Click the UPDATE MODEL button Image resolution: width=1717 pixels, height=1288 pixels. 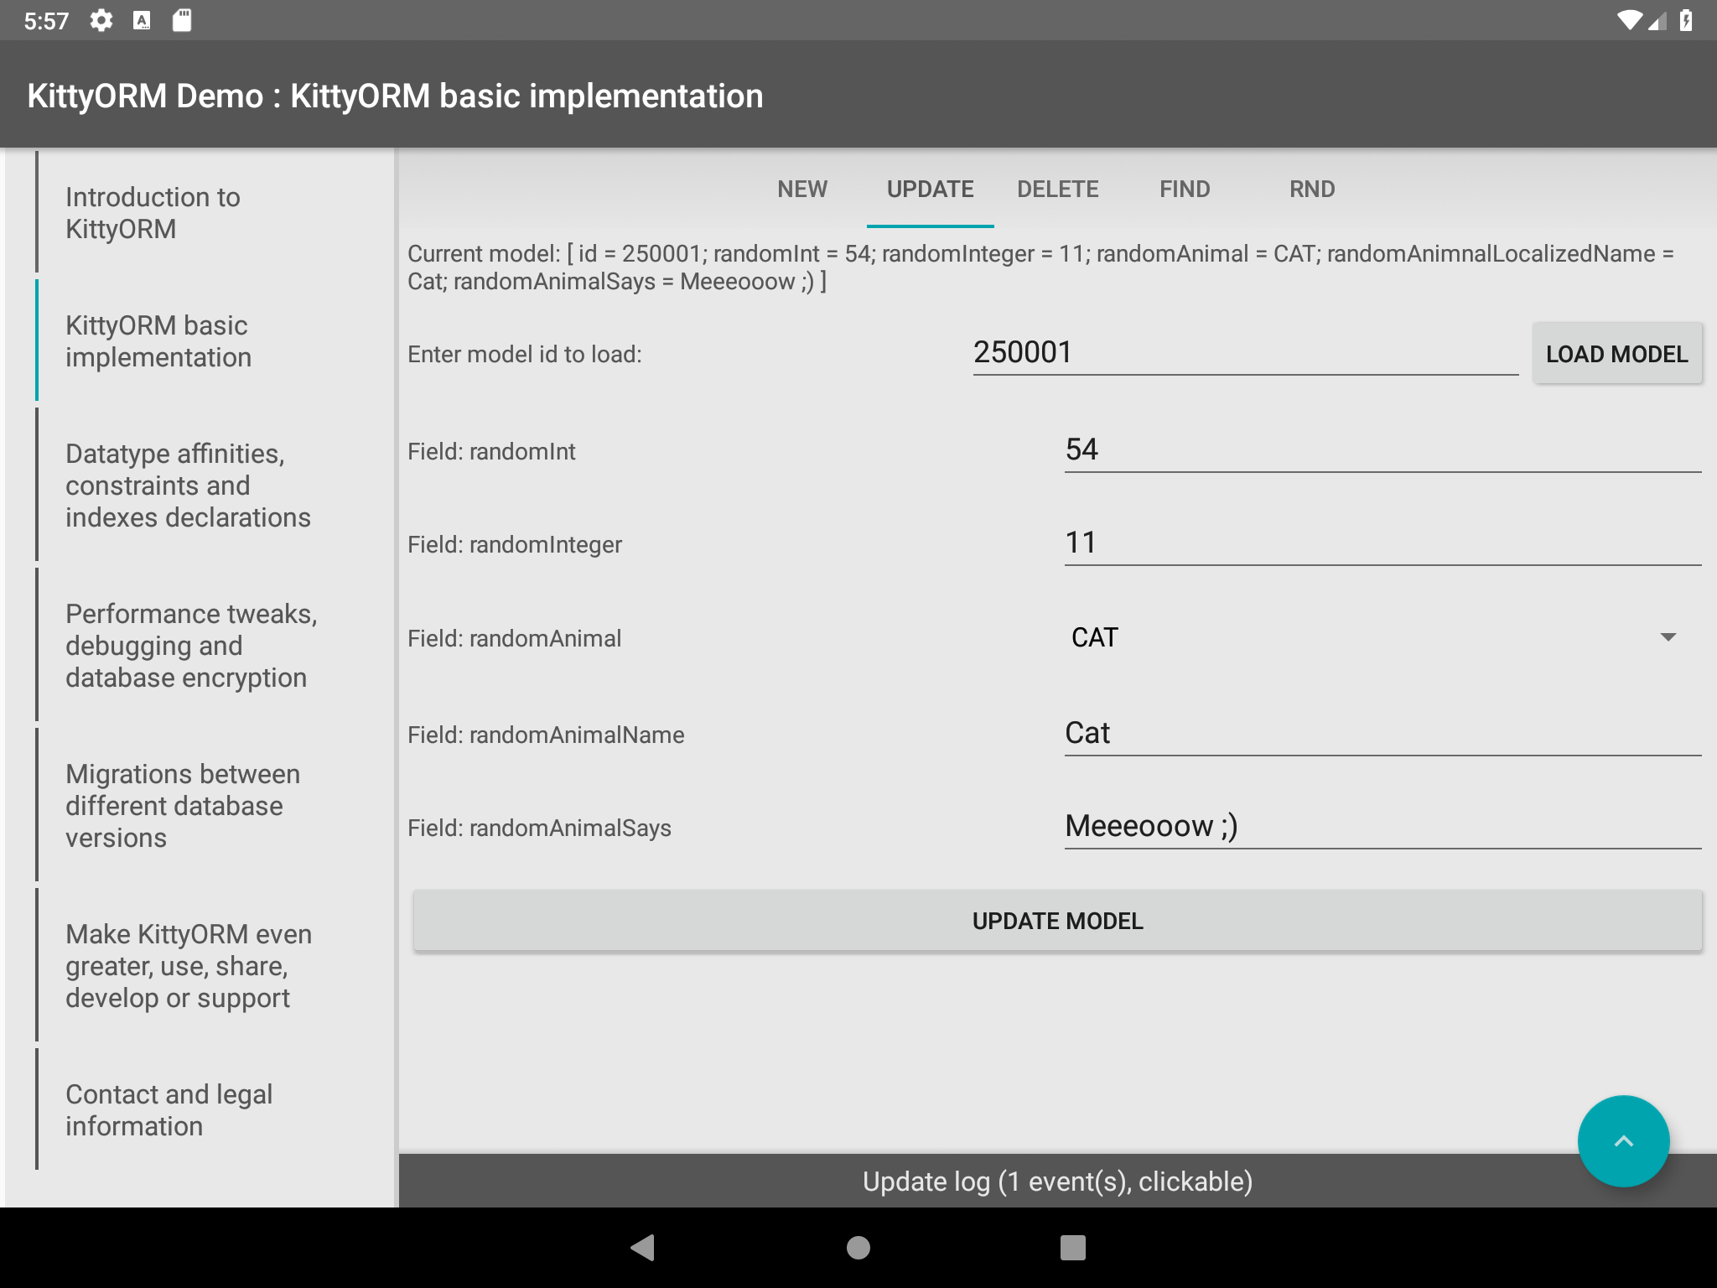click(1057, 921)
